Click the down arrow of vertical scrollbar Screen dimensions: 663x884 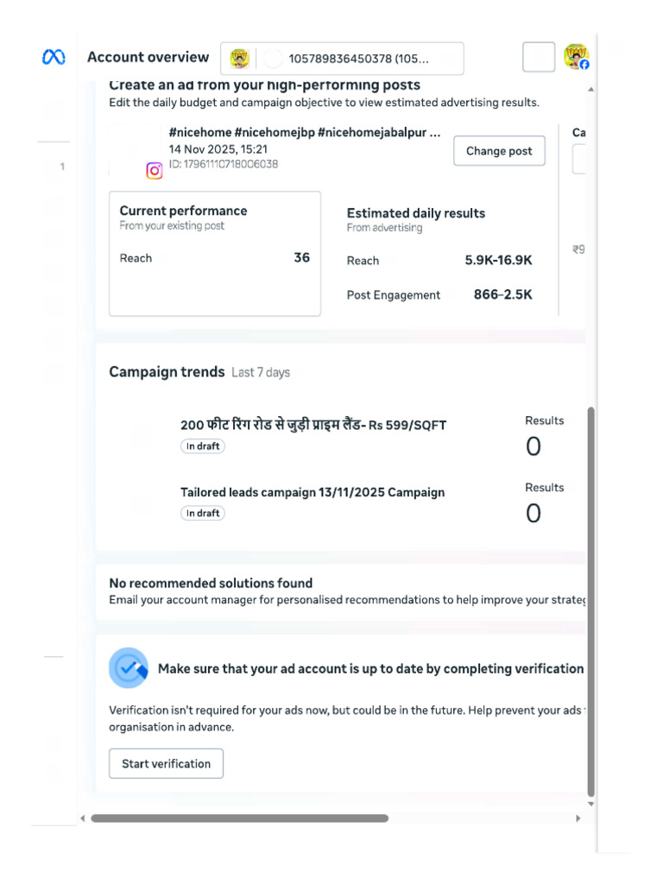pyautogui.click(x=590, y=804)
